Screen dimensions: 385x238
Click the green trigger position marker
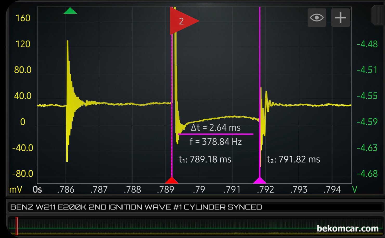click(70, 11)
